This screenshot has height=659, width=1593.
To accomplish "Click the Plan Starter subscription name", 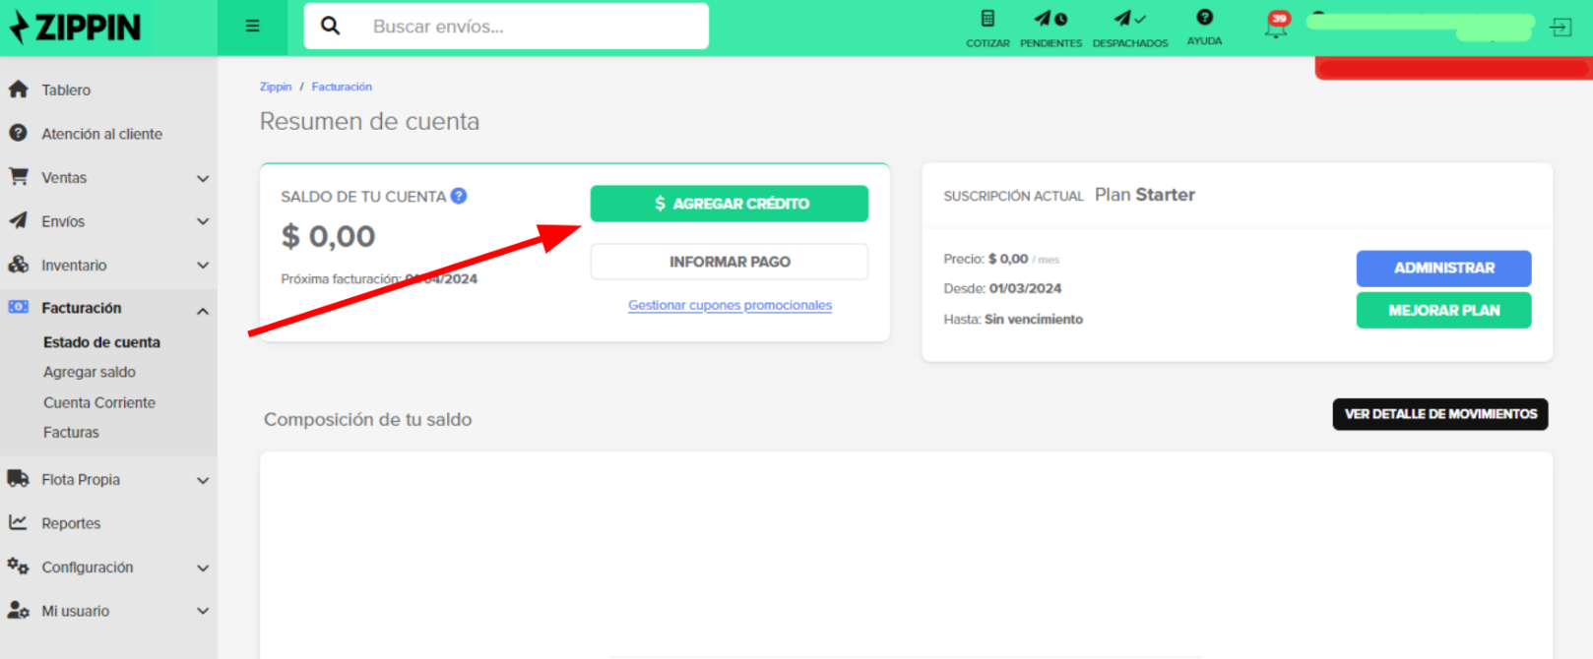I will click(1145, 195).
